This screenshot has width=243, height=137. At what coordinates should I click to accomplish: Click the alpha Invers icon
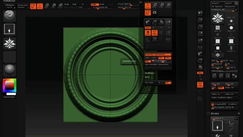[x=235, y=76]
